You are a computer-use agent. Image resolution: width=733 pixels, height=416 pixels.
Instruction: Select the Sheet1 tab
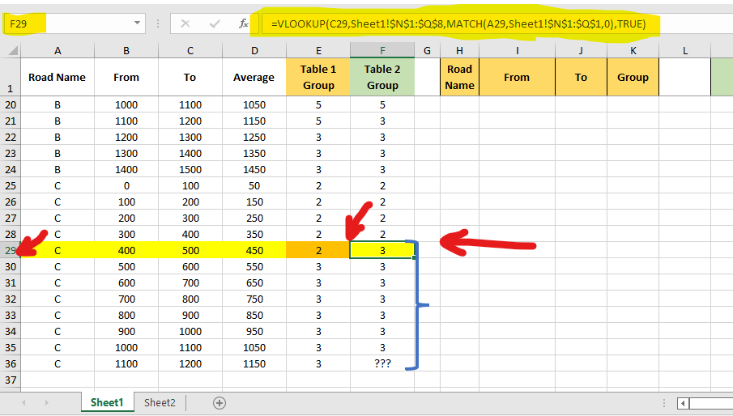click(x=107, y=402)
